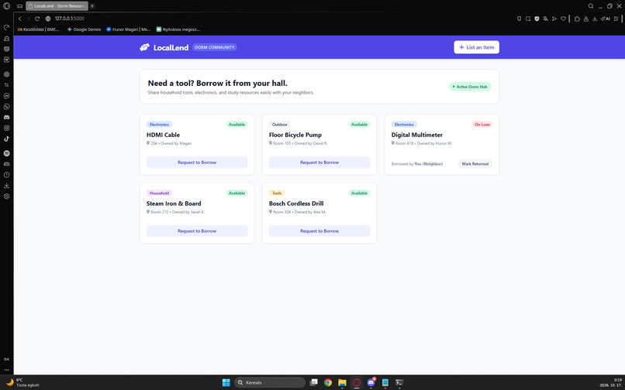The image size is (625, 390).
Task: Open a new tab with plus button
Action: click(x=92, y=6)
